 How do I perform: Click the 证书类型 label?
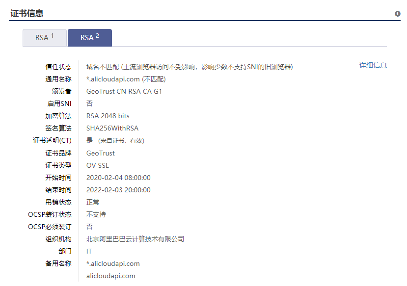coord(58,165)
